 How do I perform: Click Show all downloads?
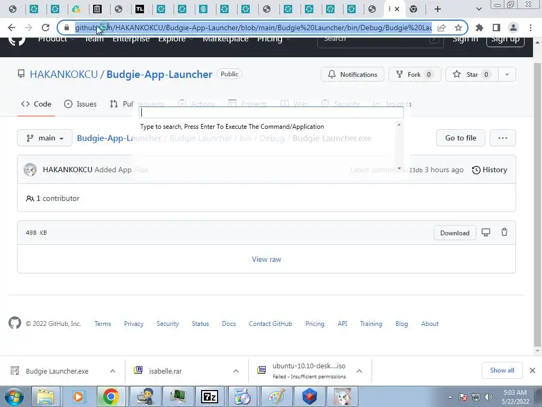502,370
